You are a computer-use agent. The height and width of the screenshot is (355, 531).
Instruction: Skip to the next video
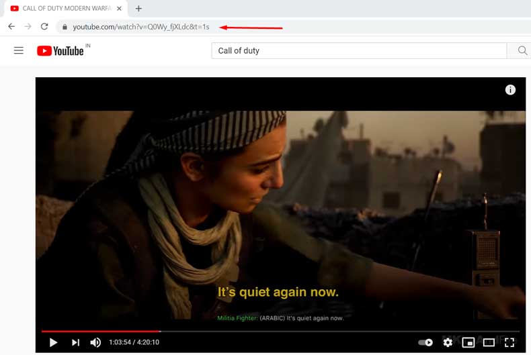(75, 342)
